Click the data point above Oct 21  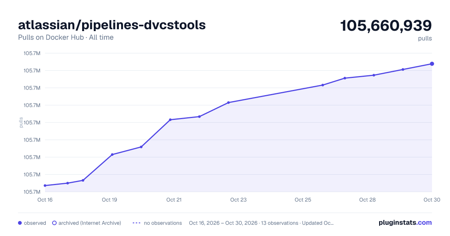[170, 120]
